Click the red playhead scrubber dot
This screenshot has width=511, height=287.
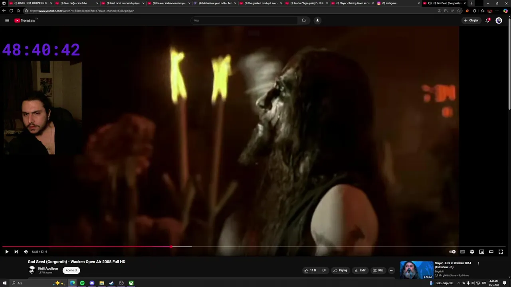171,247
